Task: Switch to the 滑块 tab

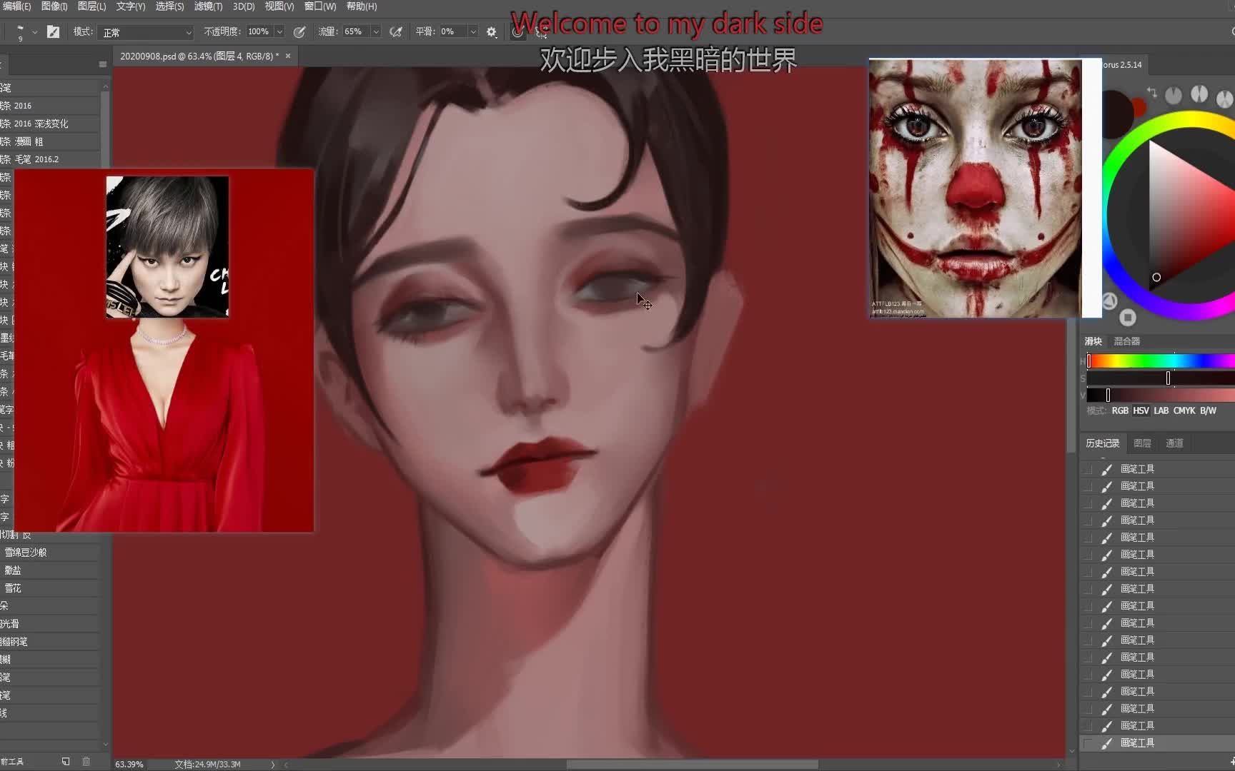Action: [x=1093, y=341]
